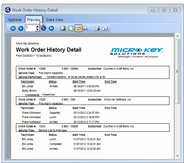Image resolution: width=184 pixels, height=163 pixels.
Task: Click start time 06/18/2011 4:00:20 PM
Action: [86, 86]
